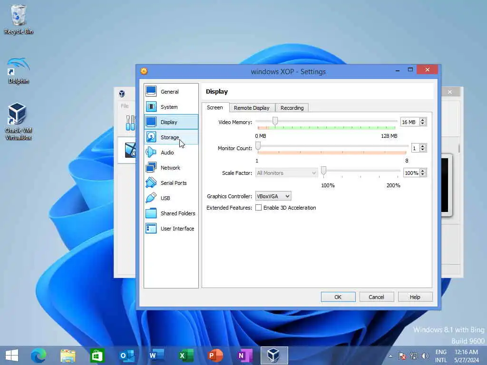Maximize the windows XOP Settings window
Screen dimensions: 487x365
pyautogui.click(x=410, y=70)
